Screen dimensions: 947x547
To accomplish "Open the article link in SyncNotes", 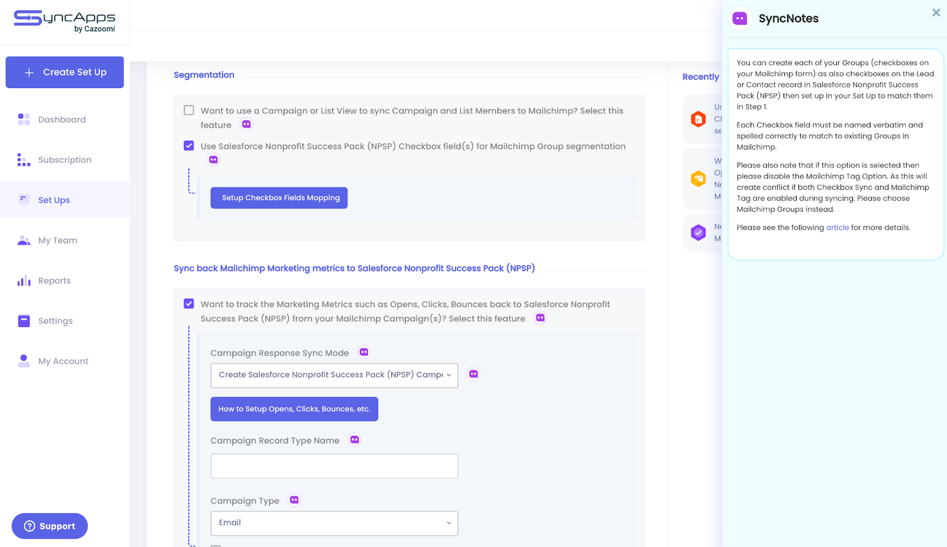I will 838,228.
